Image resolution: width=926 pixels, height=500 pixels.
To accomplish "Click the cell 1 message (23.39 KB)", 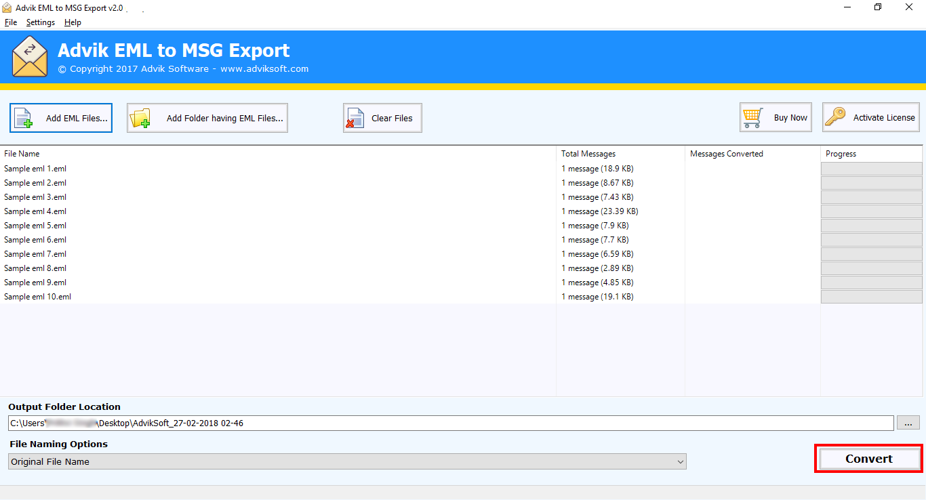I will tap(599, 211).
